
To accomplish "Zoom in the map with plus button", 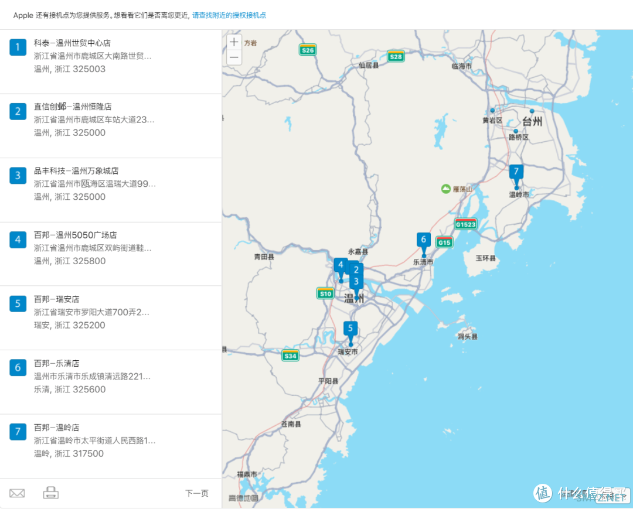I will pyautogui.click(x=234, y=42).
